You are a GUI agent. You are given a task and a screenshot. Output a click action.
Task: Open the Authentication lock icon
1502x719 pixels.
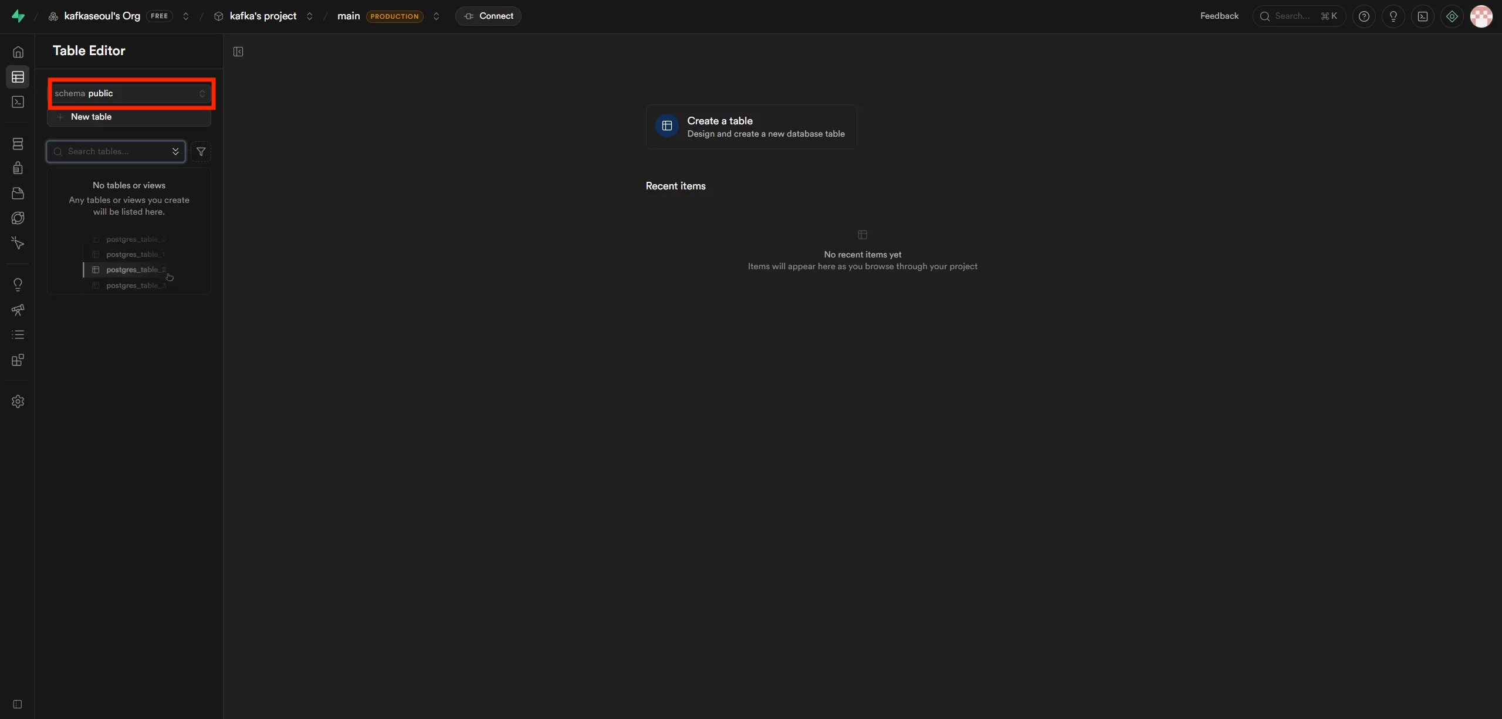pos(18,168)
